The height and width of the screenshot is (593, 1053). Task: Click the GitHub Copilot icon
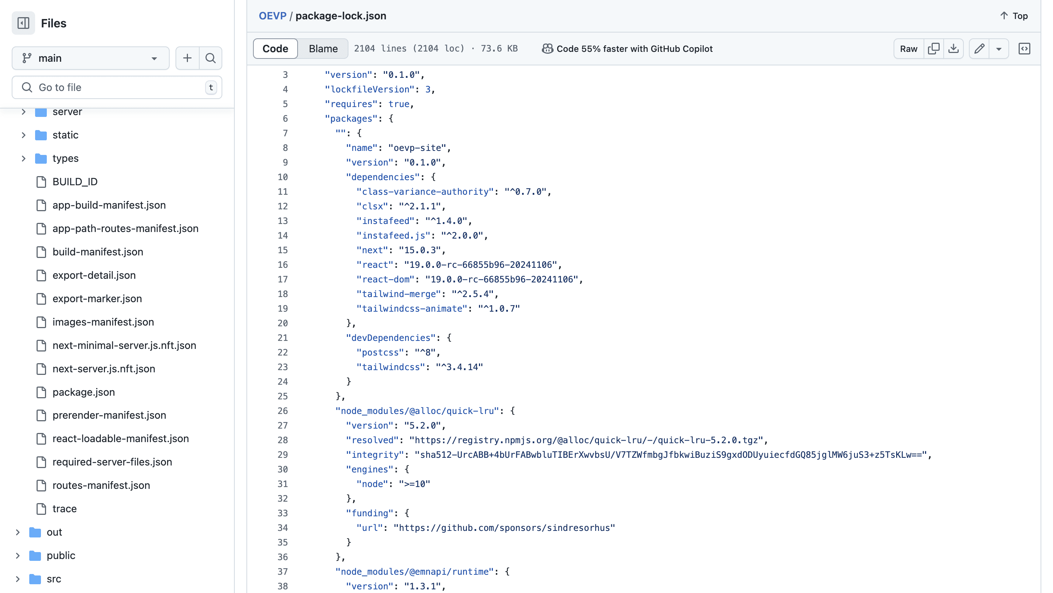(547, 49)
